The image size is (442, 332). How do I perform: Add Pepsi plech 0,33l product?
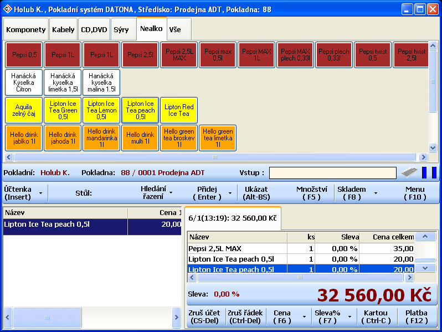tap(334, 55)
